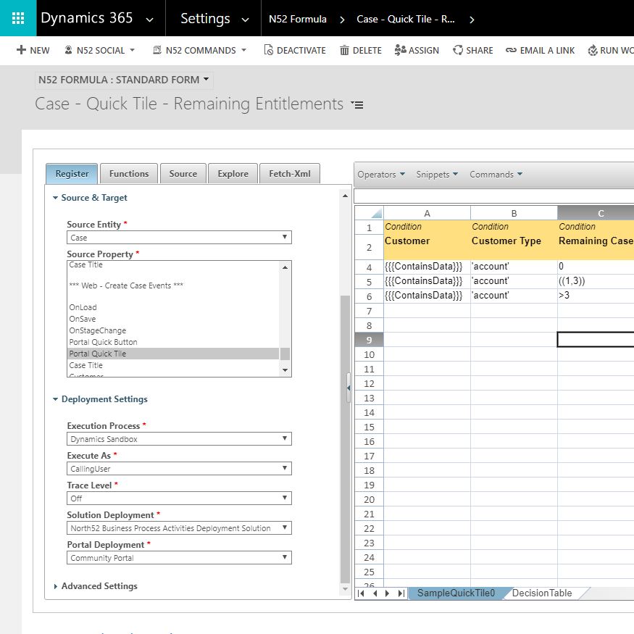Screen dimensions: 634x634
Task: Go to last sheet tab arrow
Action: point(401,593)
